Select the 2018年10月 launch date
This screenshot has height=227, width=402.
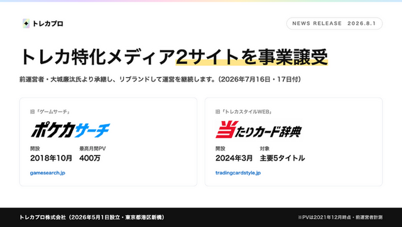click(x=51, y=158)
